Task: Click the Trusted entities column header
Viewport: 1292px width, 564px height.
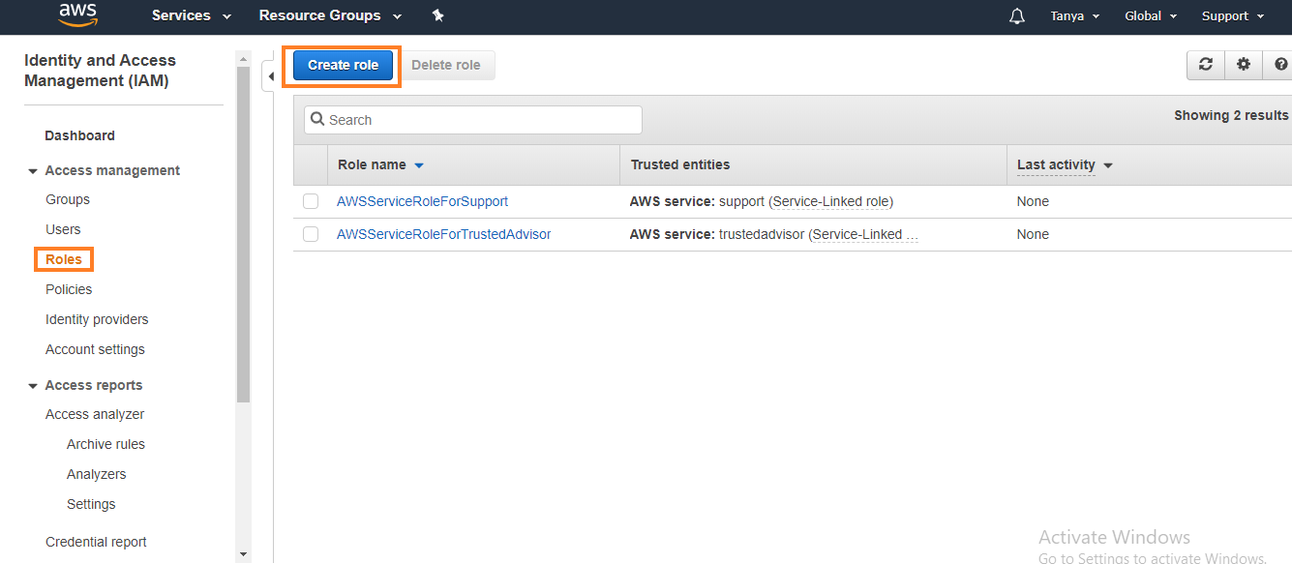Action: pyautogui.click(x=680, y=164)
